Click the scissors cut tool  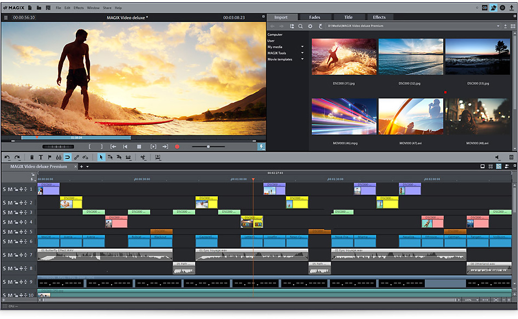143,157
